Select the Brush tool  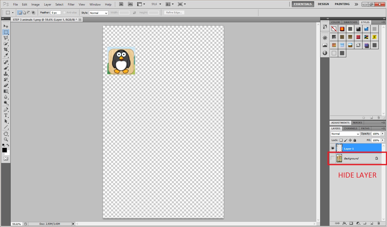[x=6, y=68]
